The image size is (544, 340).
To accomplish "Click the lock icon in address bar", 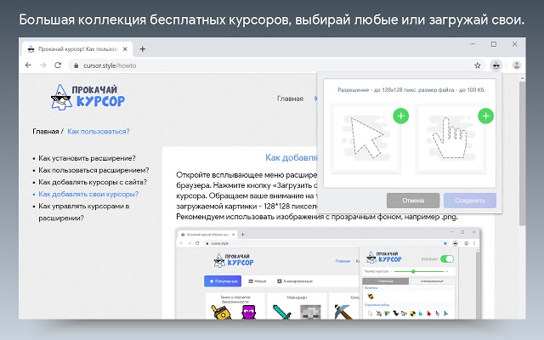I will pyautogui.click(x=76, y=65).
